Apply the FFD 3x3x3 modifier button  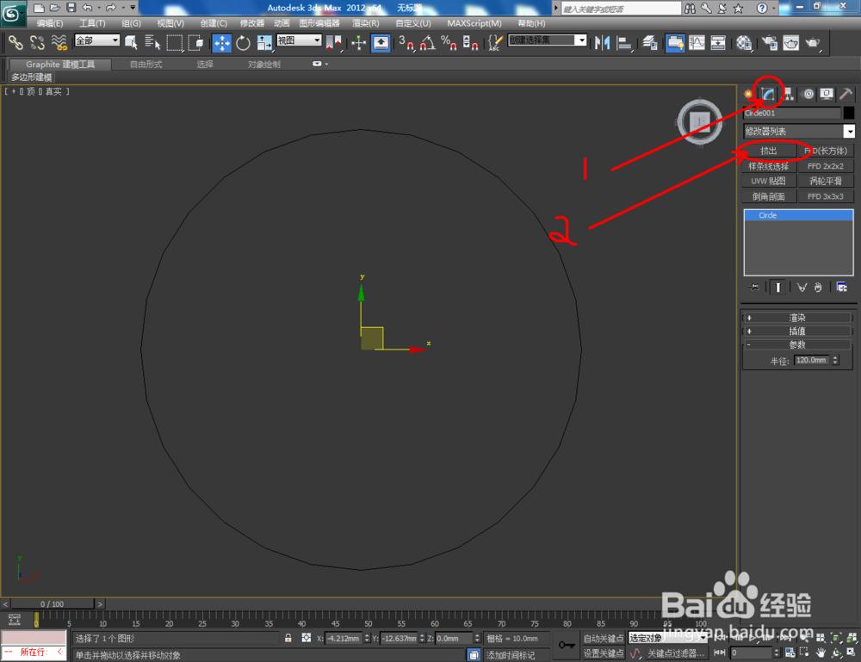point(826,196)
